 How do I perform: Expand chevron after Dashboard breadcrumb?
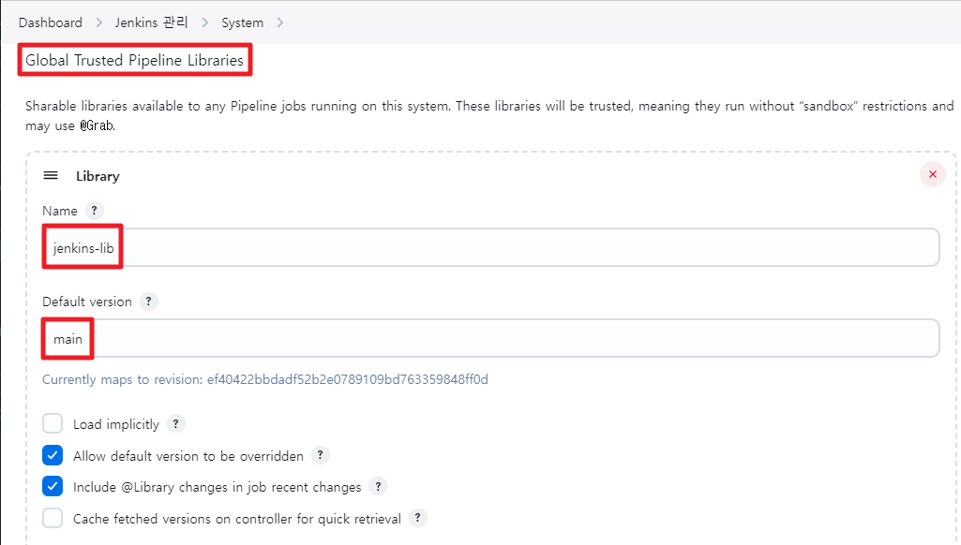(x=98, y=22)
